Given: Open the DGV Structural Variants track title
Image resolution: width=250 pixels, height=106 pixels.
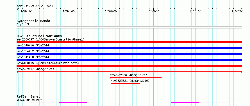Looking at the screenshot, I should coord(39,36).
